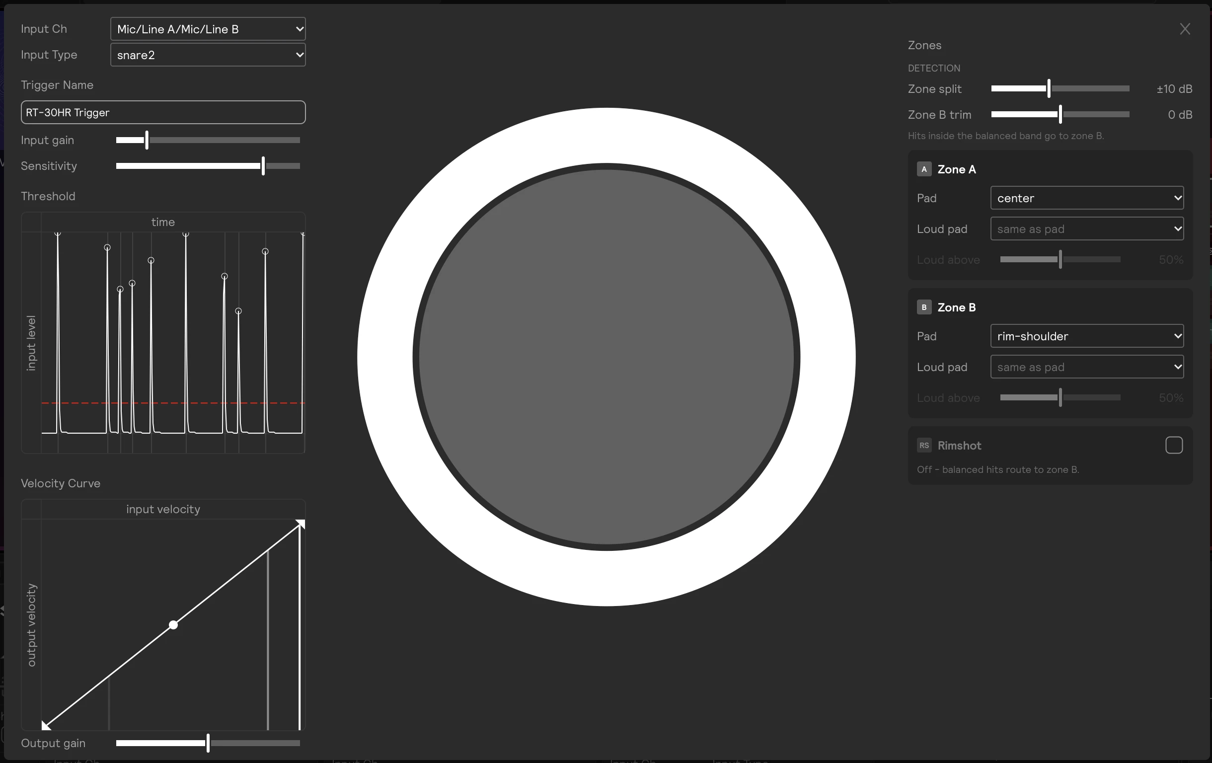Open Zone B Pad rim-shoulder dropdown
Image resolution: width=1212 pixels, height=763 pixels.
pos(1087,336)
